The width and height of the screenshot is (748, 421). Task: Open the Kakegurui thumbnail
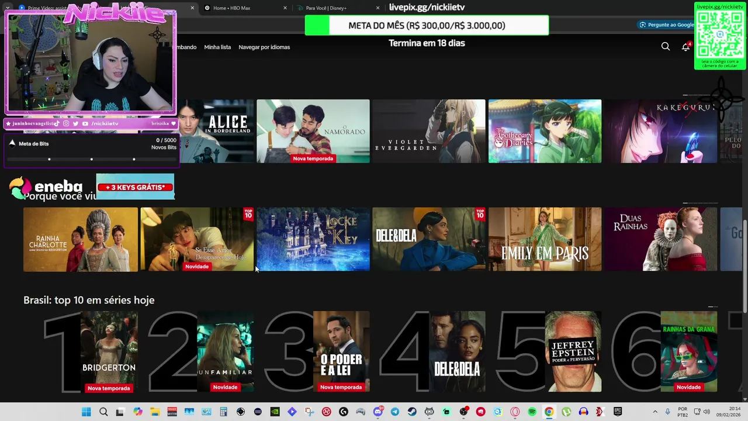660,131
